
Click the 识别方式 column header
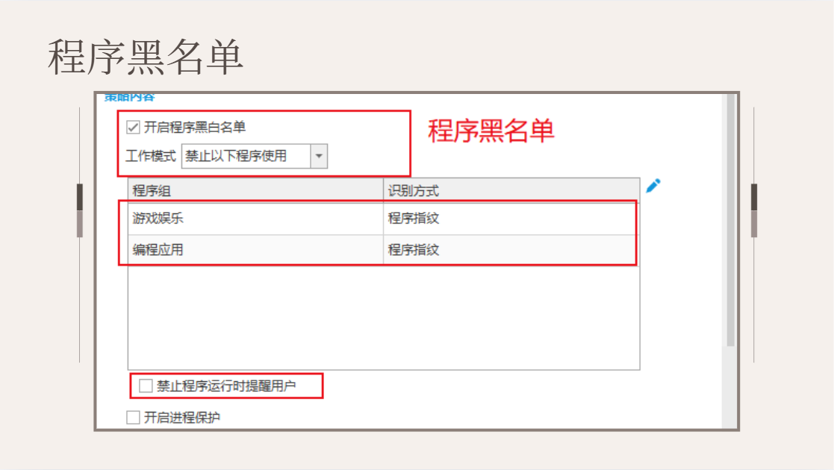pyautogui.click(x=511, y=190)
